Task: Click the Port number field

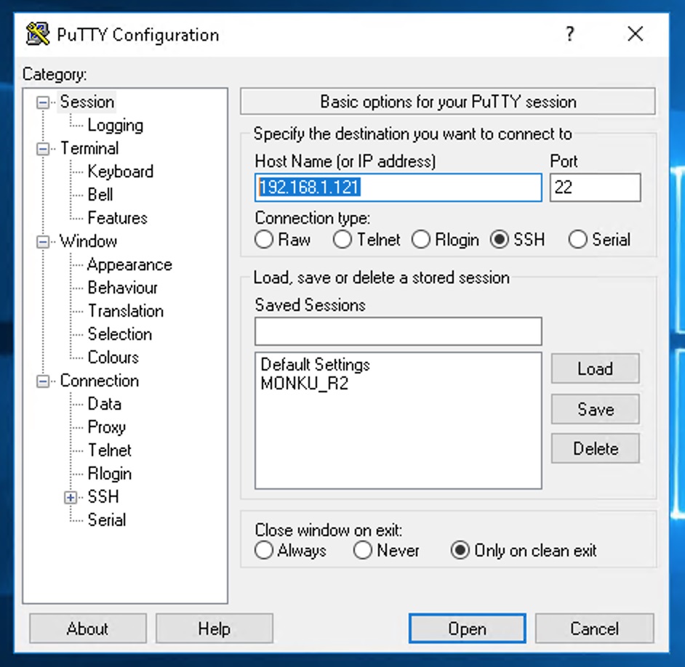Action: 595,187
